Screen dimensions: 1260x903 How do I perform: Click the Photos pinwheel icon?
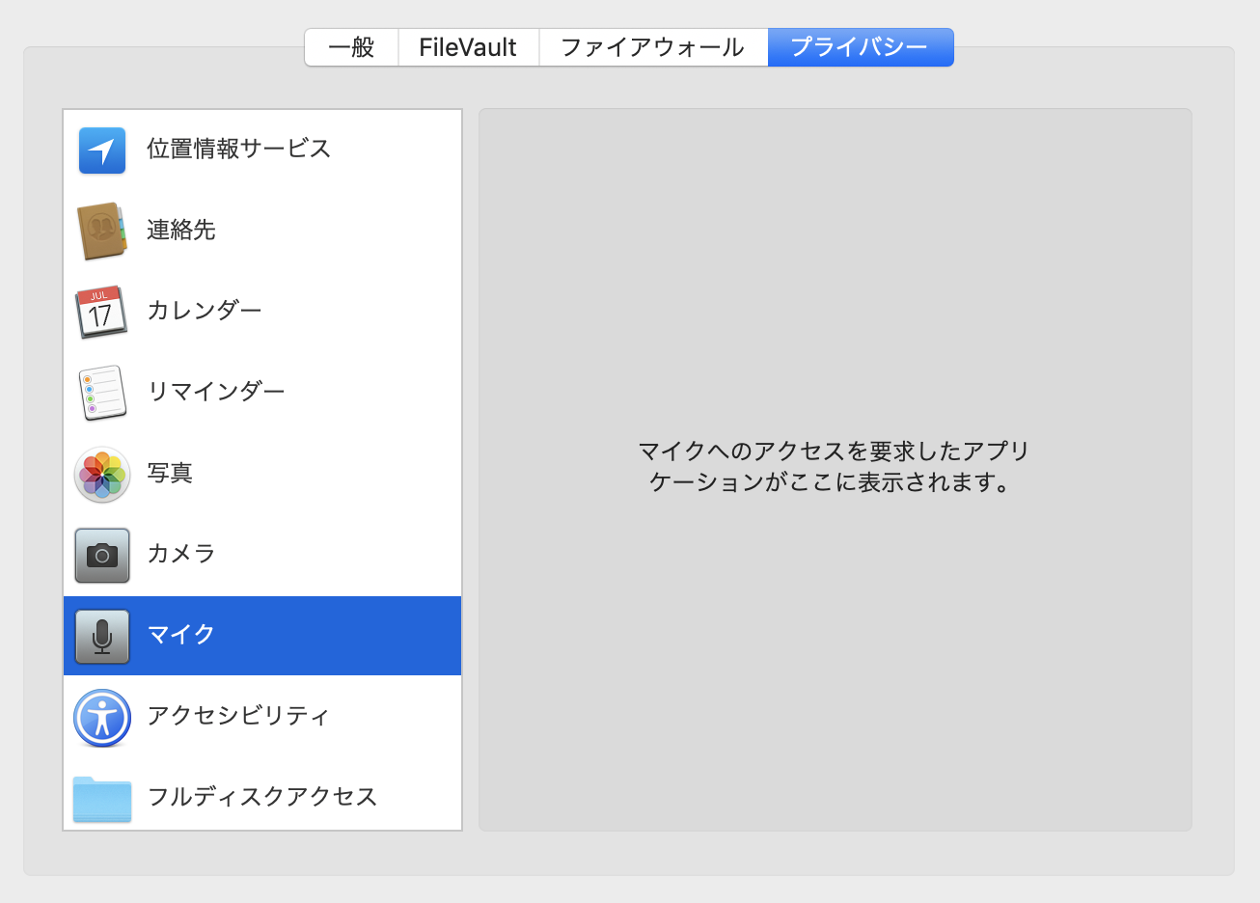102,474
